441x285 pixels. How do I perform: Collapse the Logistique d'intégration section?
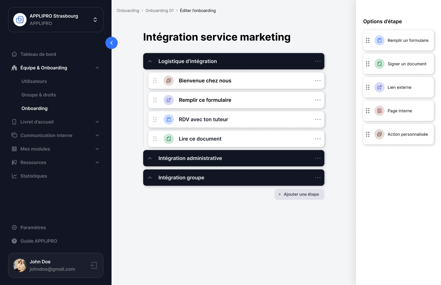pyautogui.click(x=150, y=61)
